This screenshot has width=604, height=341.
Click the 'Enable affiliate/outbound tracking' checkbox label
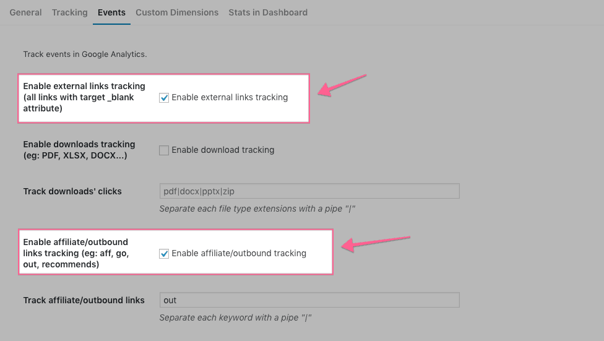pyautogui.click(x=239, y=253)
